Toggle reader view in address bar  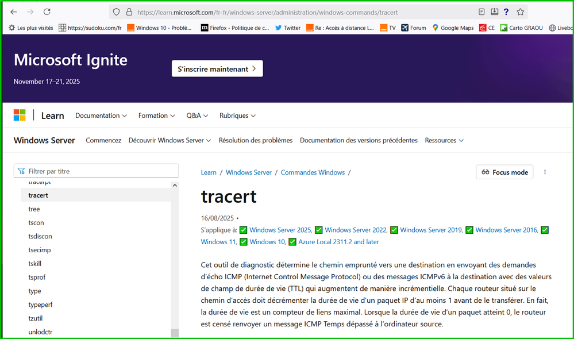pyautogui.click(x=481, y=12)
